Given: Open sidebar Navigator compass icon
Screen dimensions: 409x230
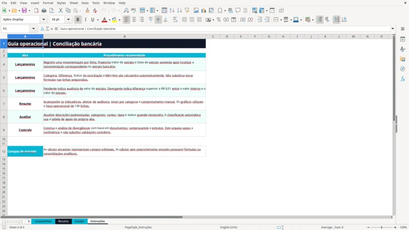Looking at the screenshot, I should pos(403,69).
